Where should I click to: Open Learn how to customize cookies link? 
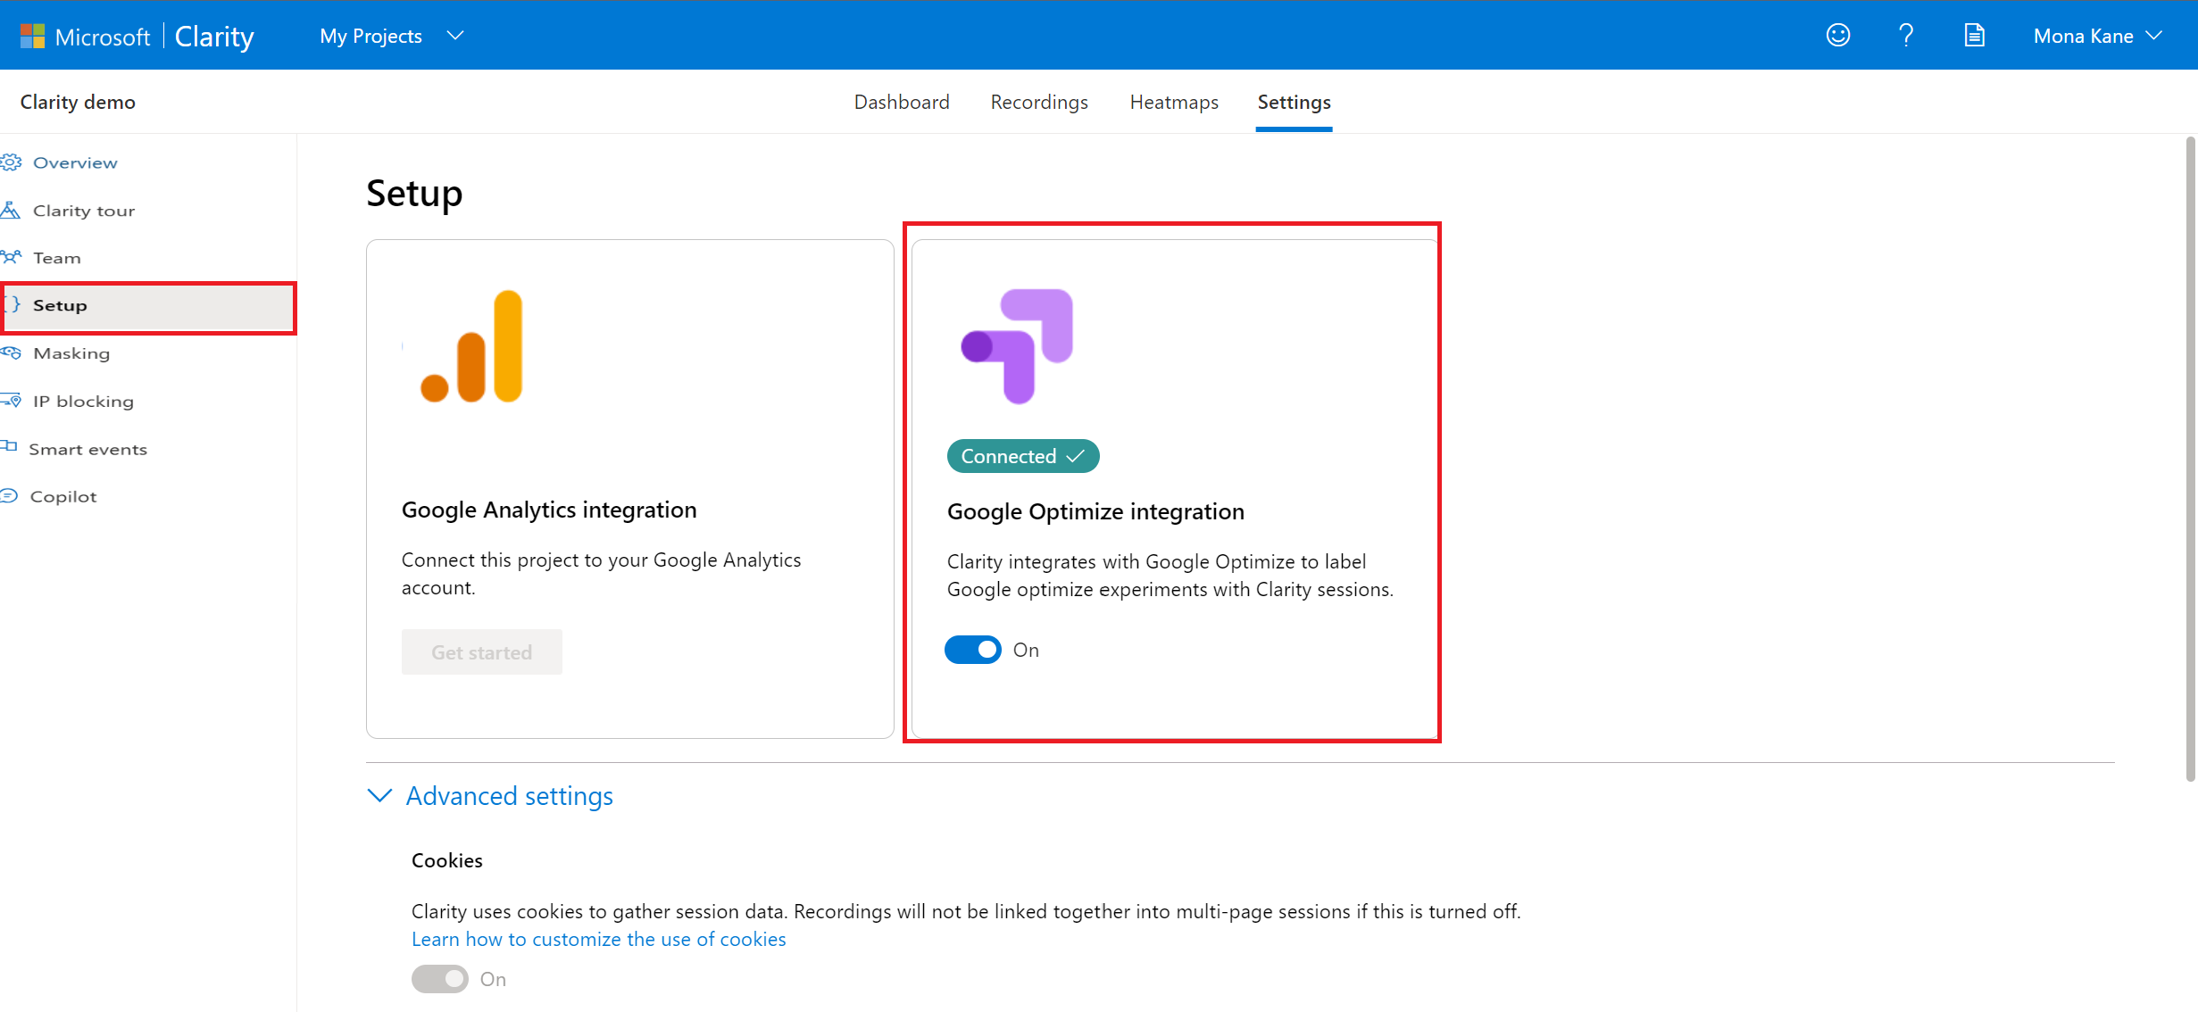point(598,939)
